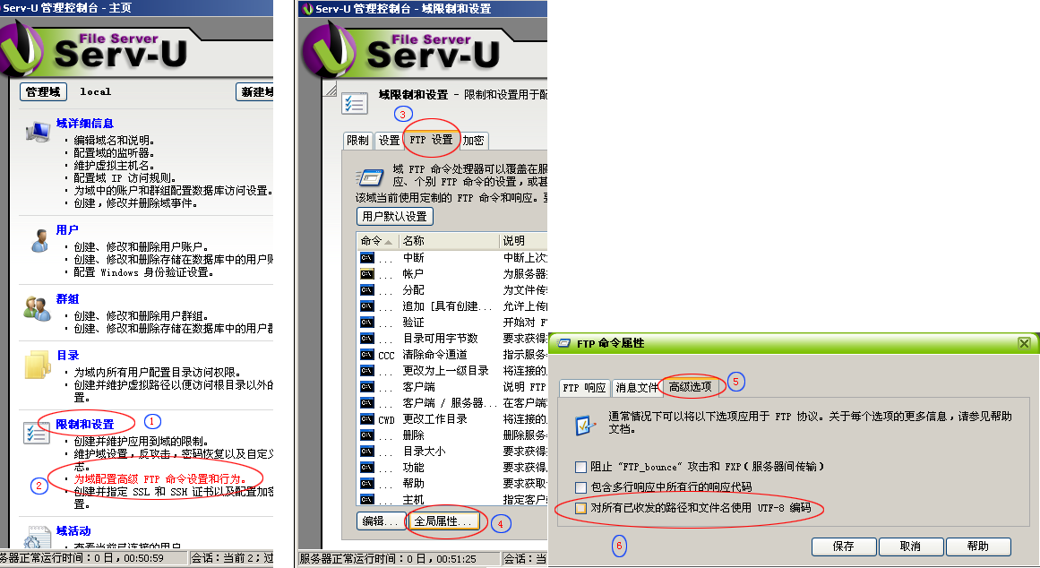
Task: Click 取消 in FTP 命令属性 dialog
Action: click(910, 546)
